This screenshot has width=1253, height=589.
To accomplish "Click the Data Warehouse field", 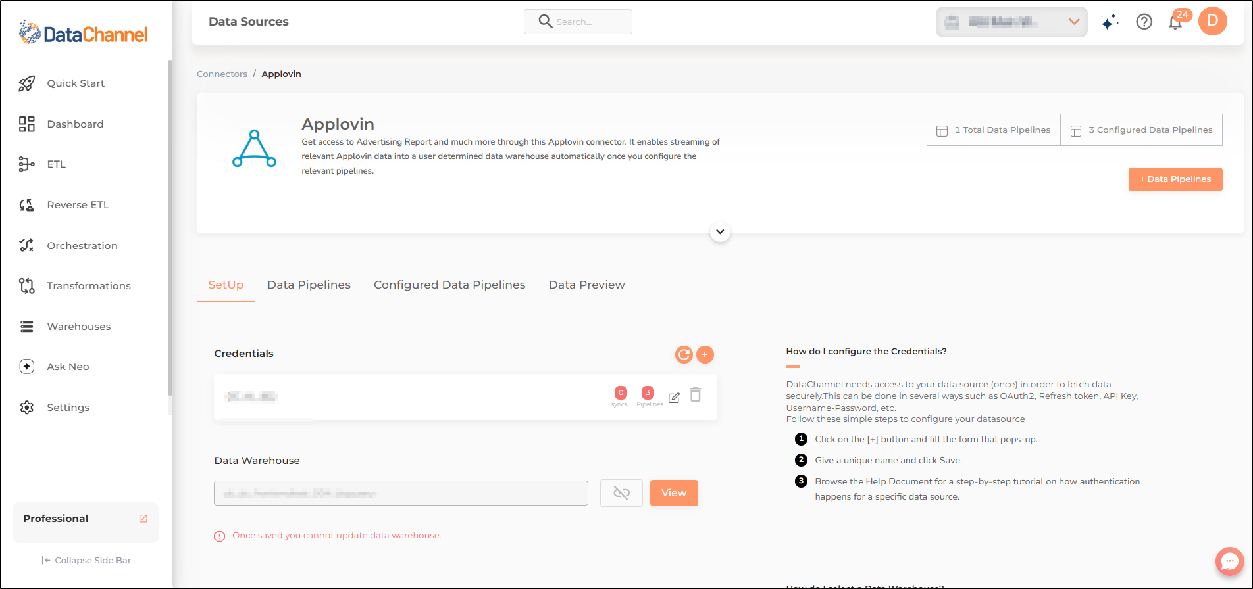I will (401, 493).
